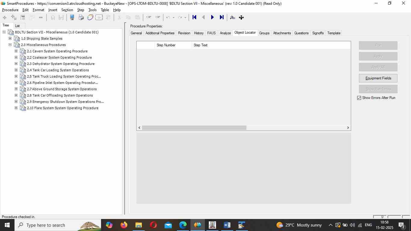
Task: Expand 1.0 Shipping State Samples node
Action: 10,38
